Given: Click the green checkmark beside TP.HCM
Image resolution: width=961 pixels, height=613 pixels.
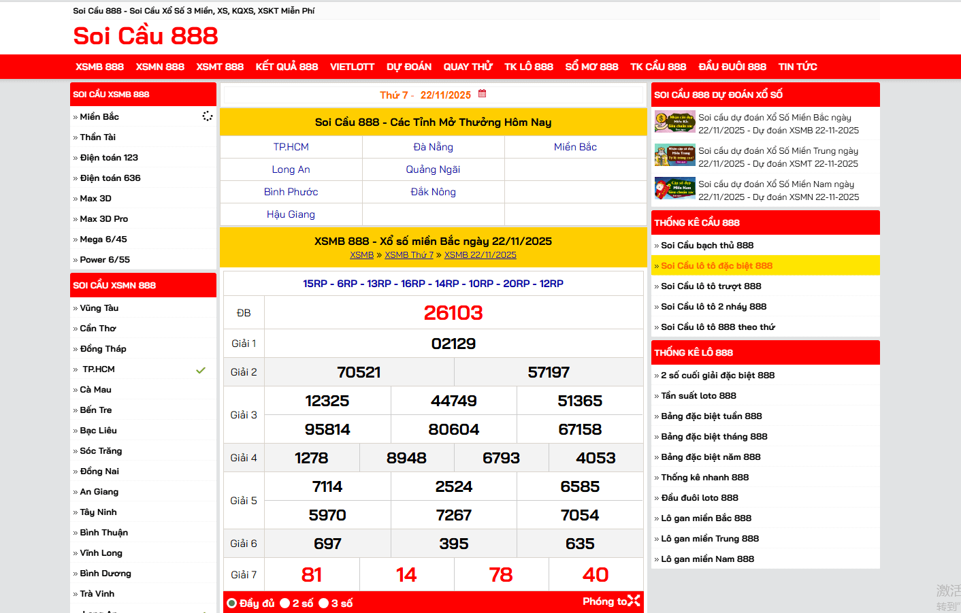Looking at the screenshot, I should click(200, 370).
